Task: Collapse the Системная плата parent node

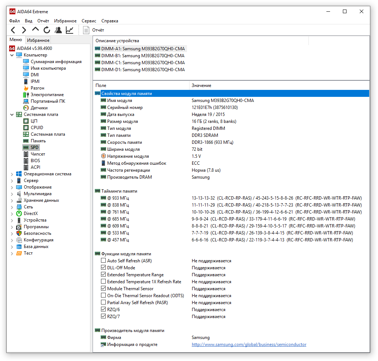Action: (x=12, y=114)
